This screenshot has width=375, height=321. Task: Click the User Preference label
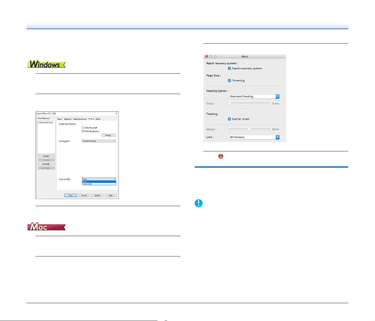[44, 118]
